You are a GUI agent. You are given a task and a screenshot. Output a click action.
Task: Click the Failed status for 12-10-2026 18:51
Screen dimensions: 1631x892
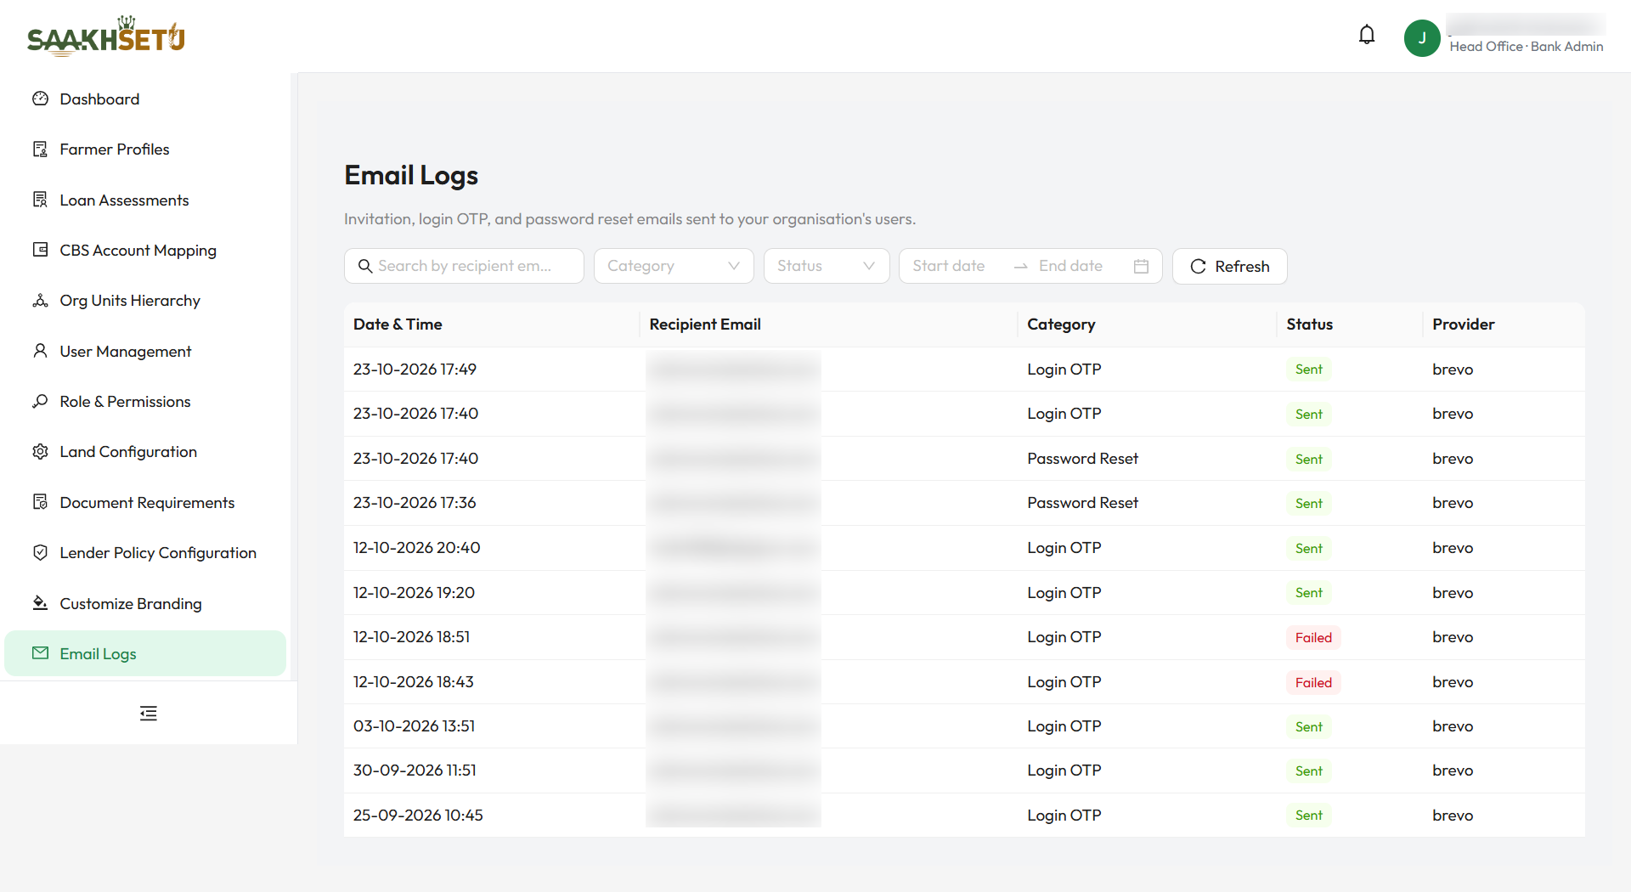(1313, 637)
